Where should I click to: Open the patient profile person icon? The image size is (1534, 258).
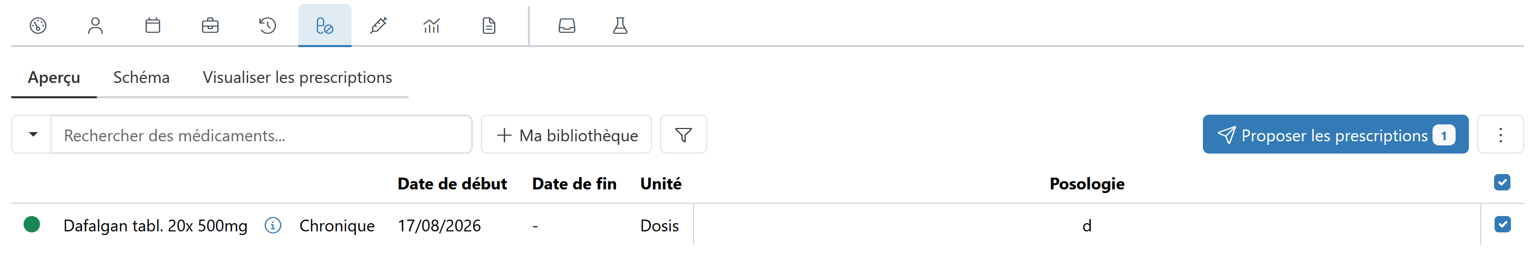click(x=95, y=26)
